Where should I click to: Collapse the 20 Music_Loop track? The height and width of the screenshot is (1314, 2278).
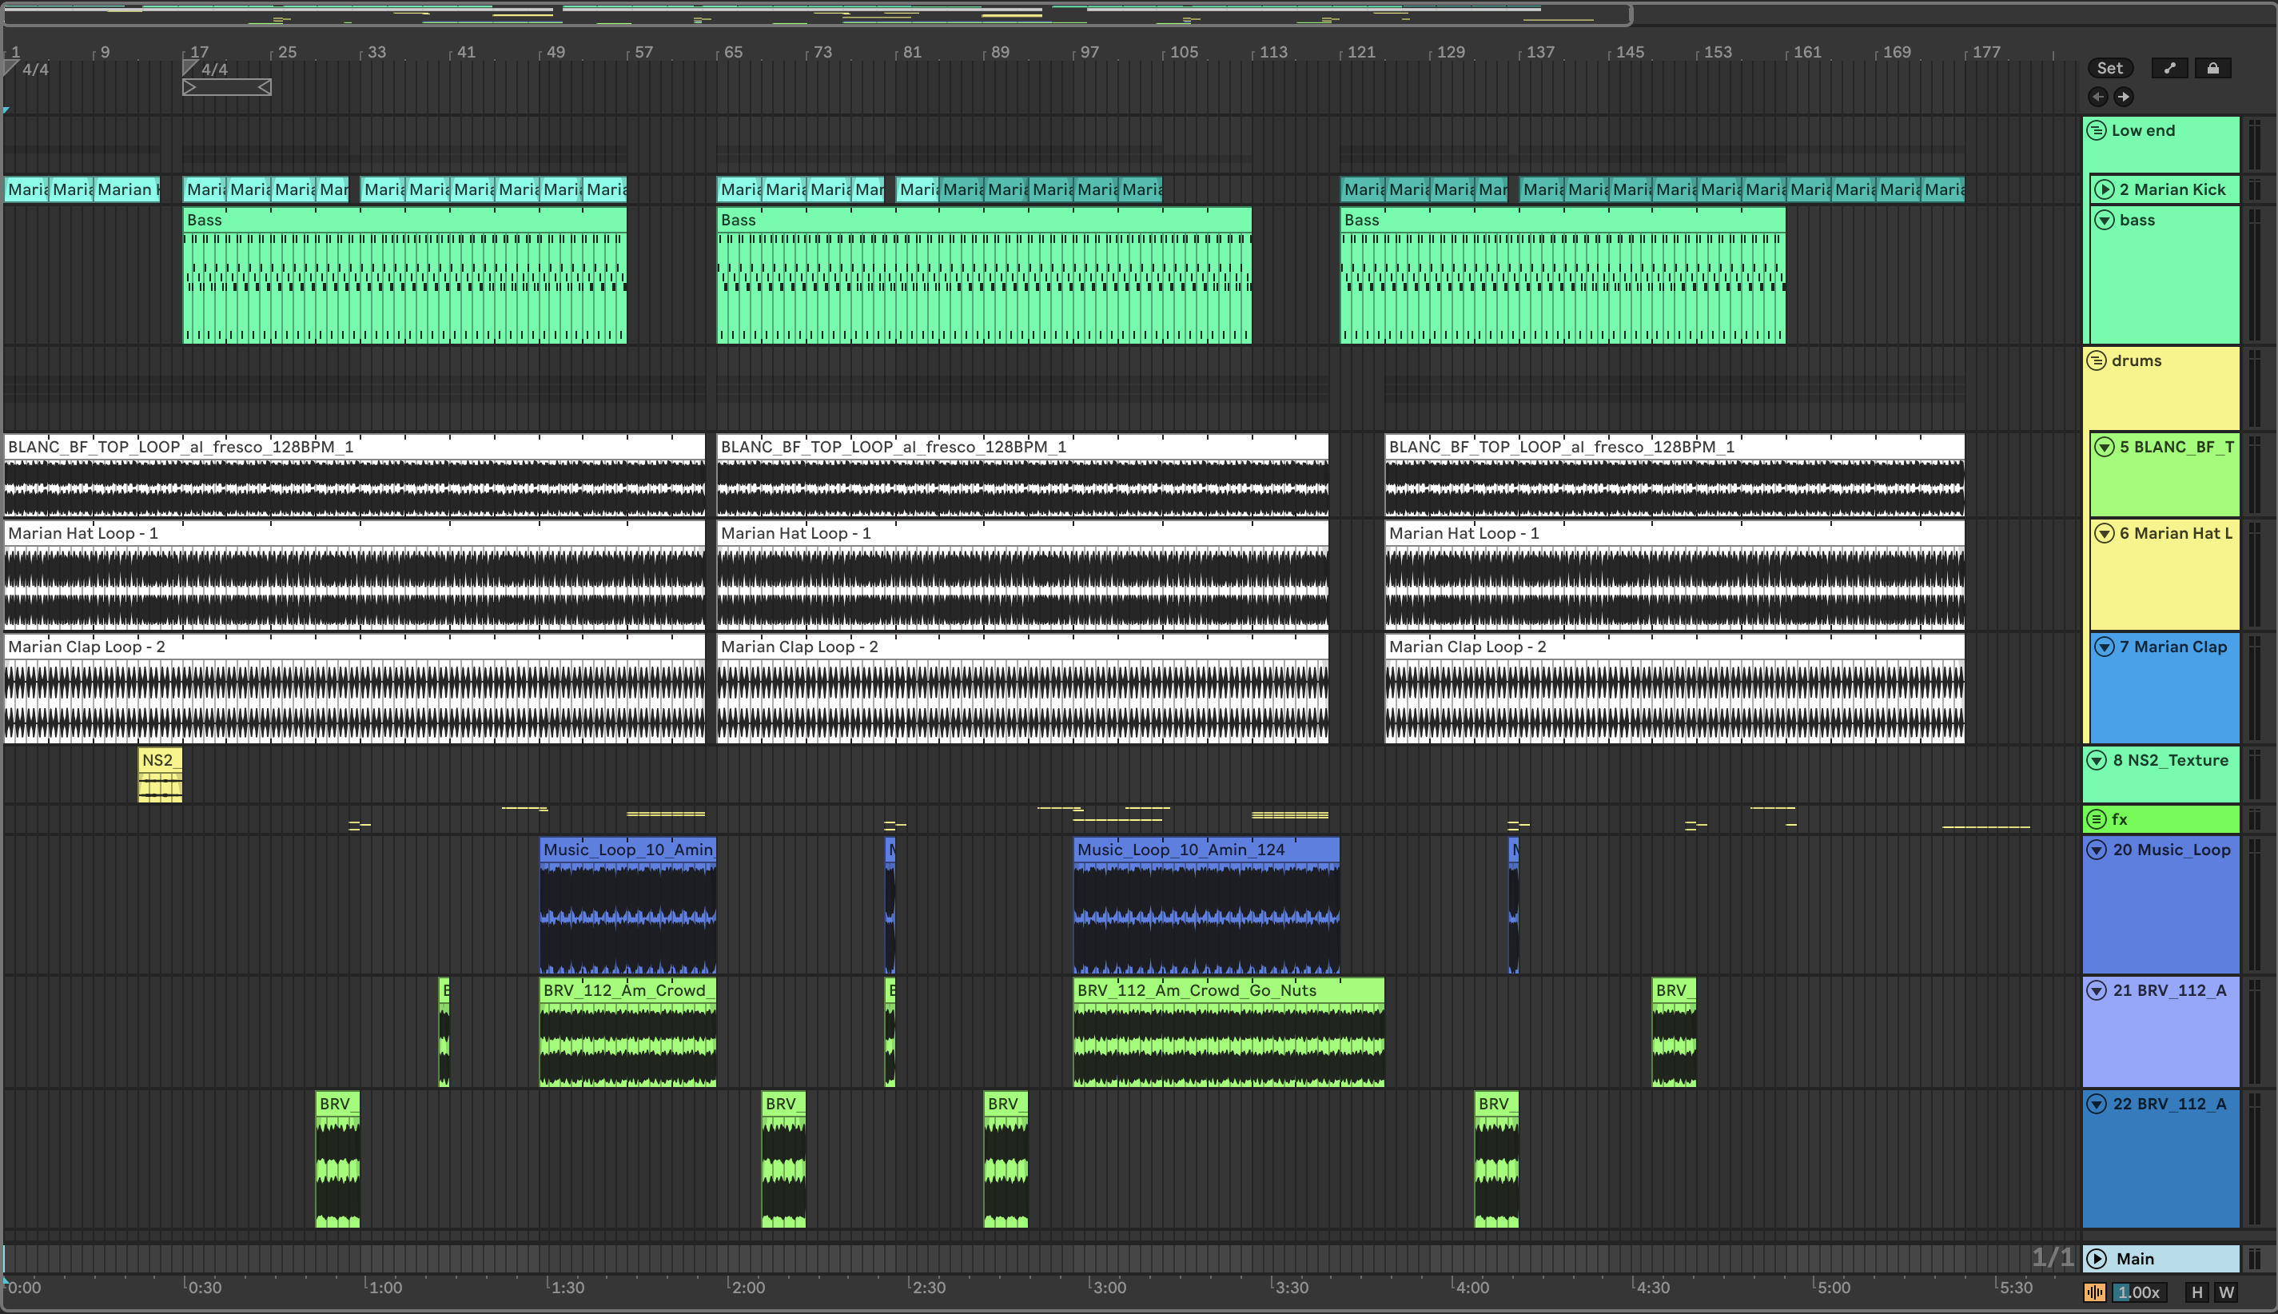(x=2097, y=850)
